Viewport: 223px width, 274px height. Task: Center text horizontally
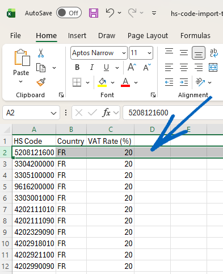(184, 67)
